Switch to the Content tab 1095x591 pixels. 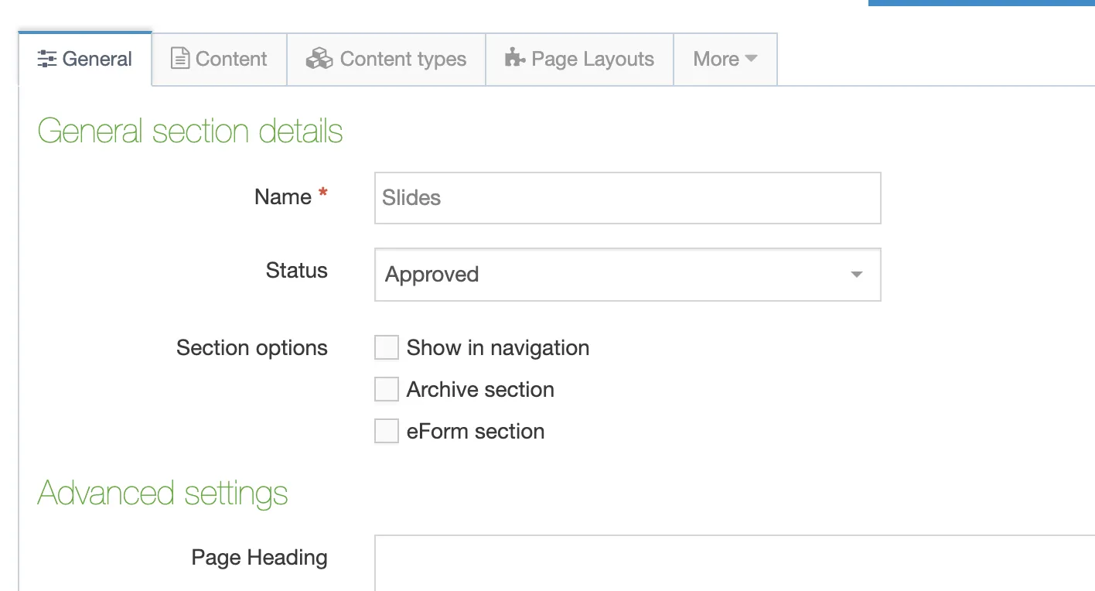click(219, 59)
